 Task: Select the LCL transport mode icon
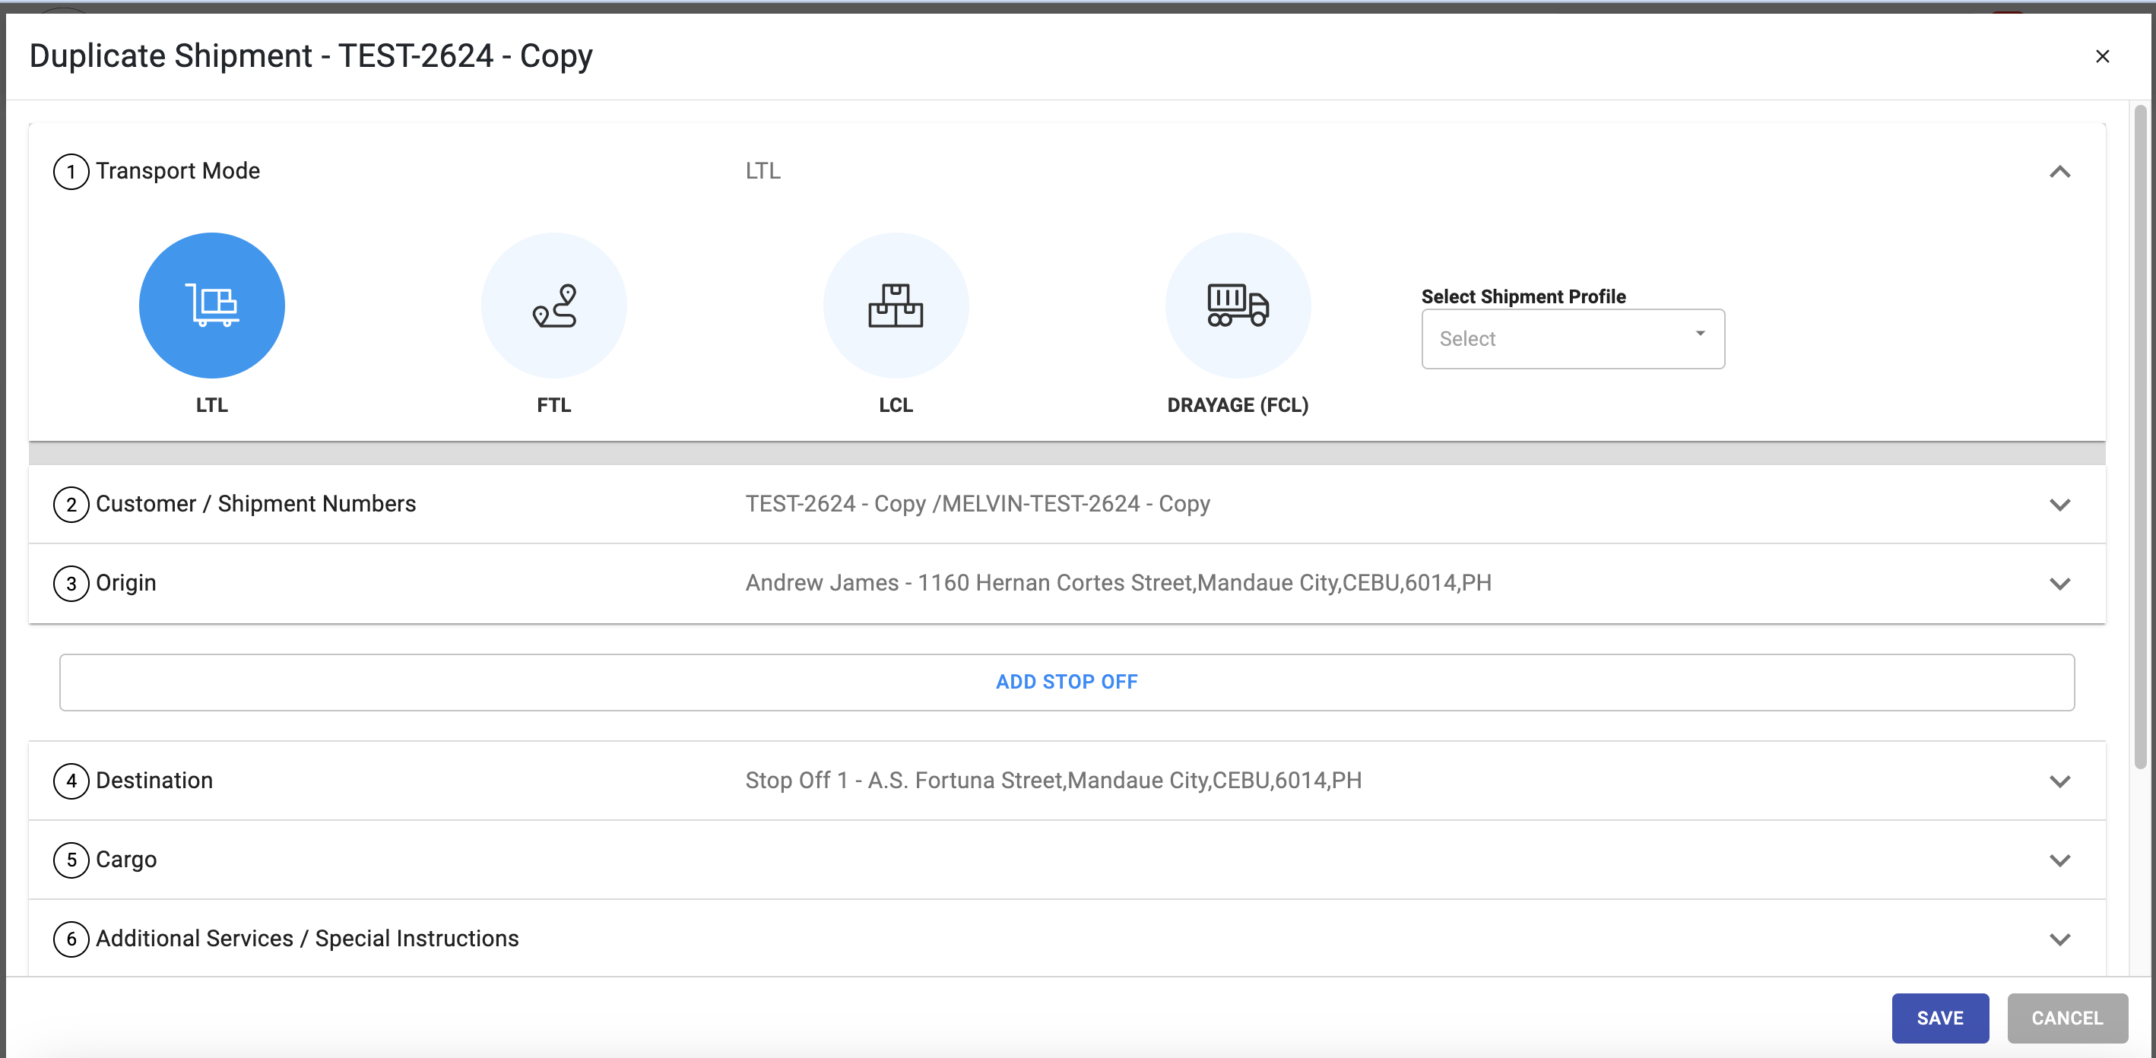tap(896, 305)
